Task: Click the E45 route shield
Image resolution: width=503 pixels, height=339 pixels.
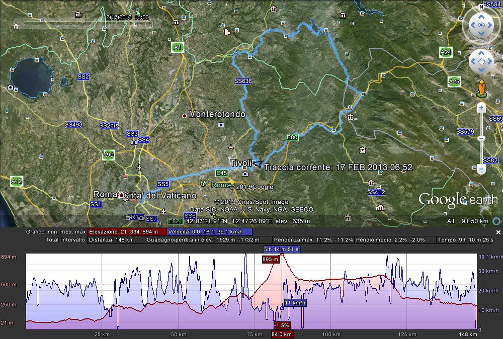Action: (x=221, y=173)
